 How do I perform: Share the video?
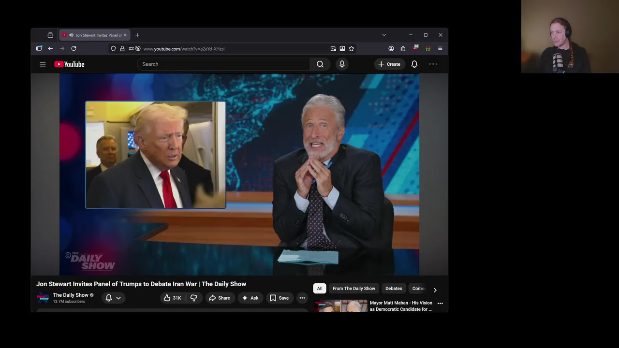pos(219,298)
